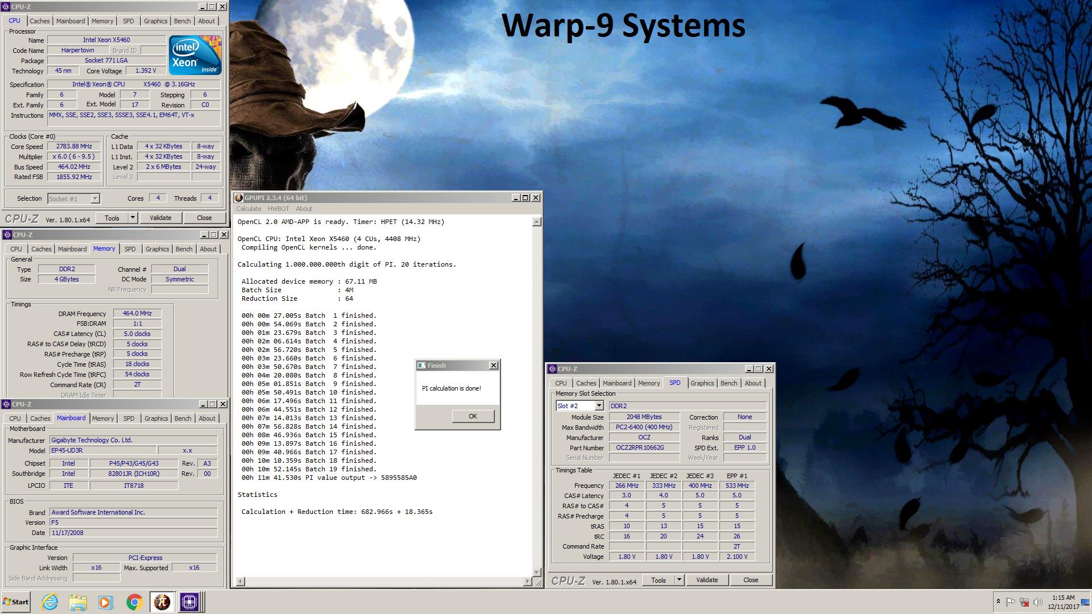Click the Finish dialog title icon
The width and height of the screenshot is (1092, 614).
coord(421,366)
